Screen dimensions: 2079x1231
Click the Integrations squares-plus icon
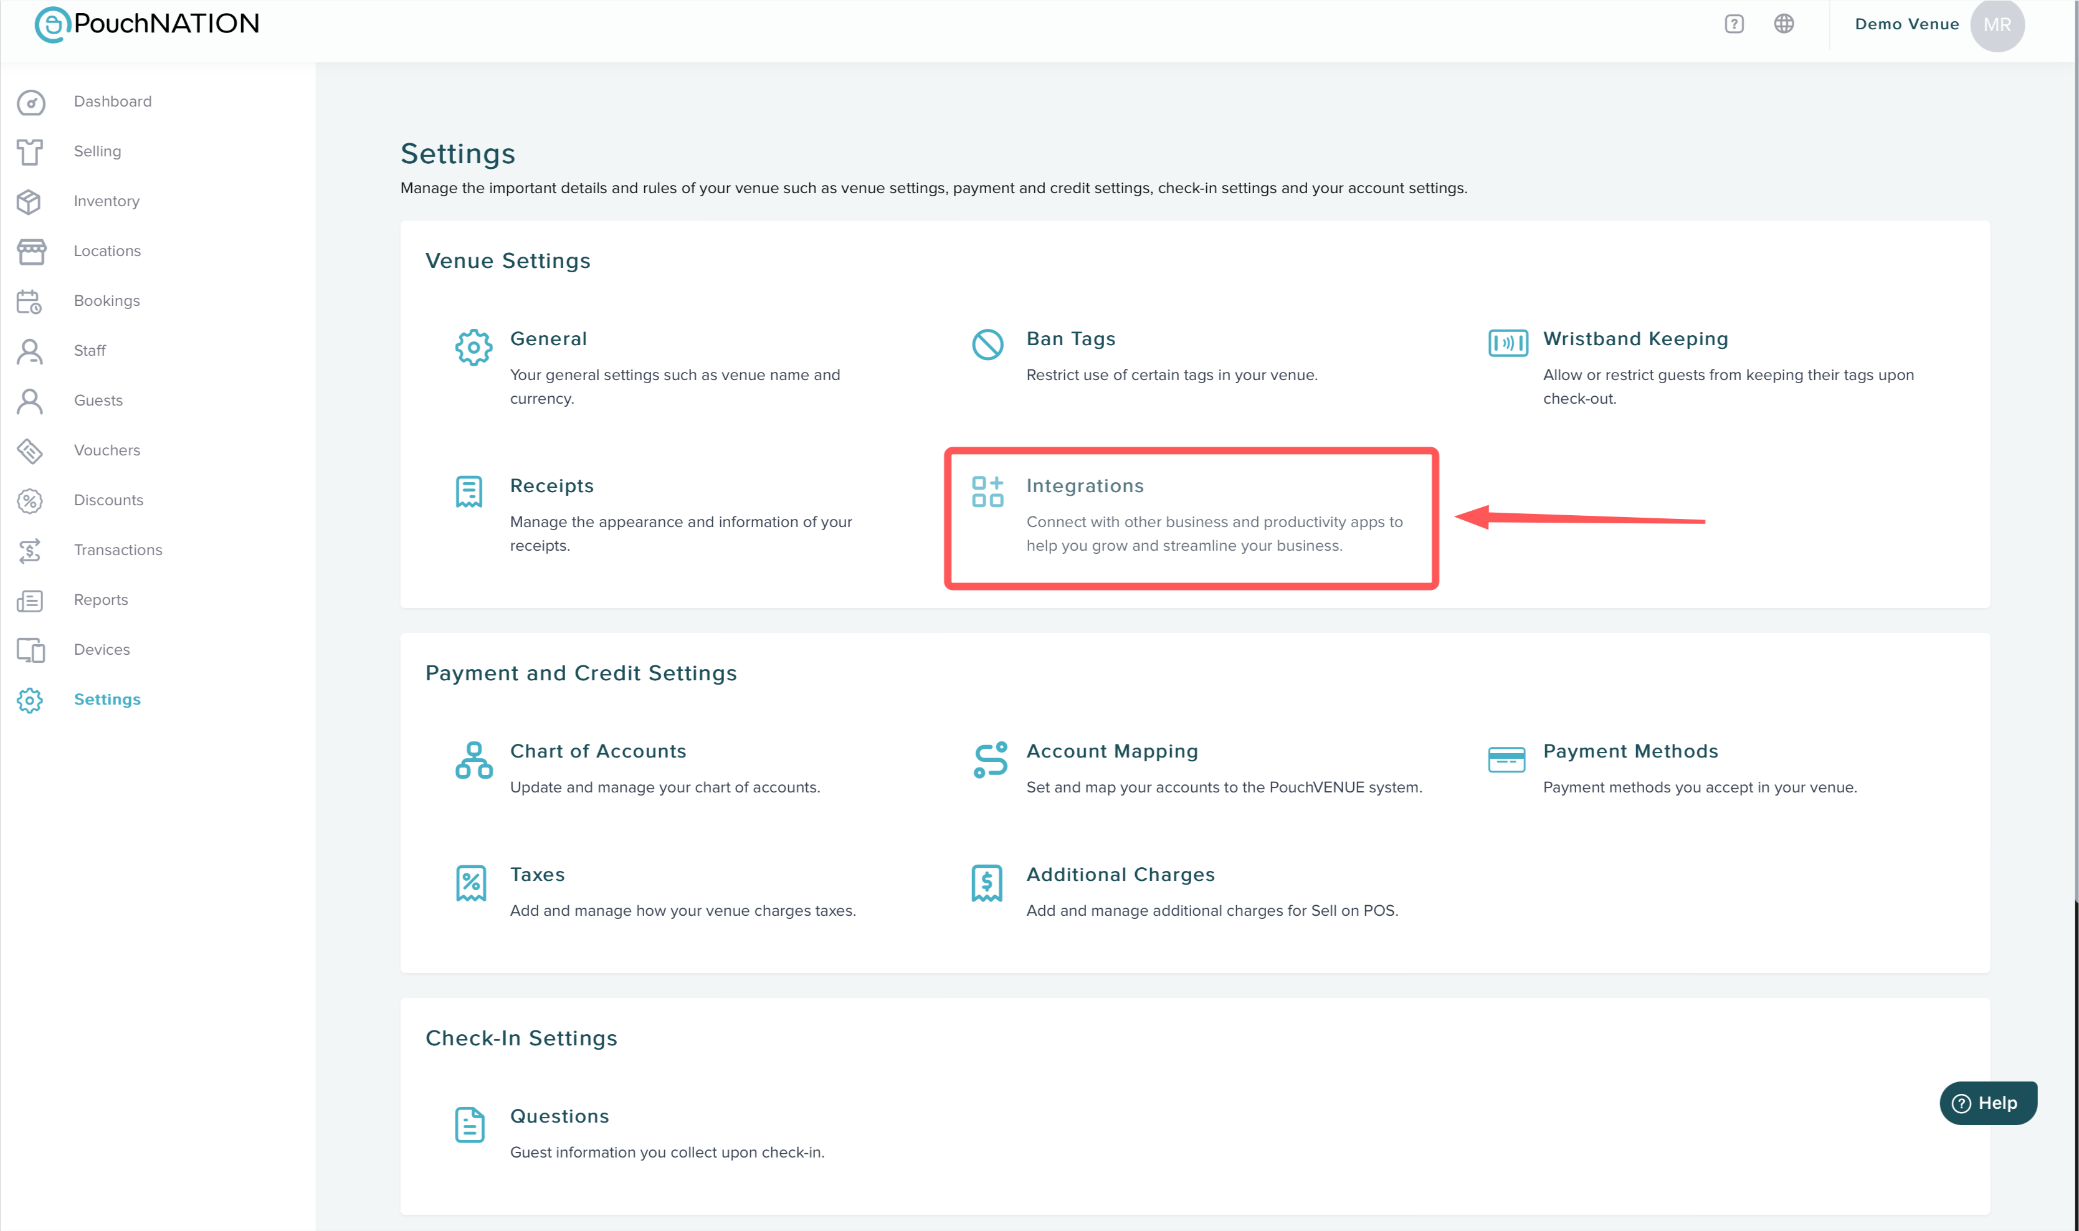coord(987,491)
